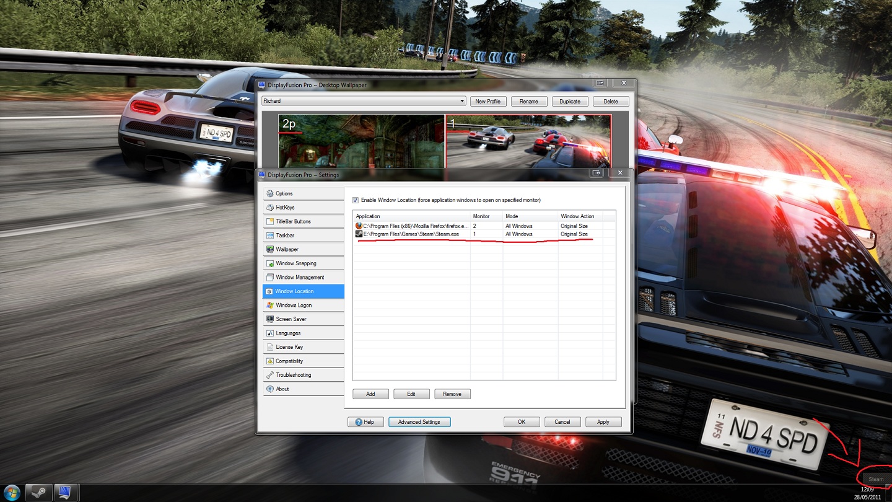892x502 pixels.
Task: Toggle Enable Window Location checkbox
Action: point(356,200)
